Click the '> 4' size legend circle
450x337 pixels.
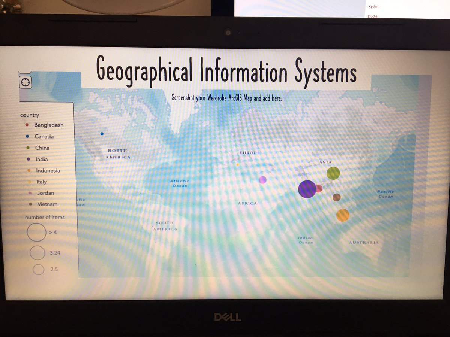36,232
